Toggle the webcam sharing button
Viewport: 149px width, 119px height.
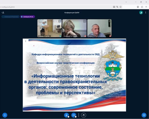[74, 115]
